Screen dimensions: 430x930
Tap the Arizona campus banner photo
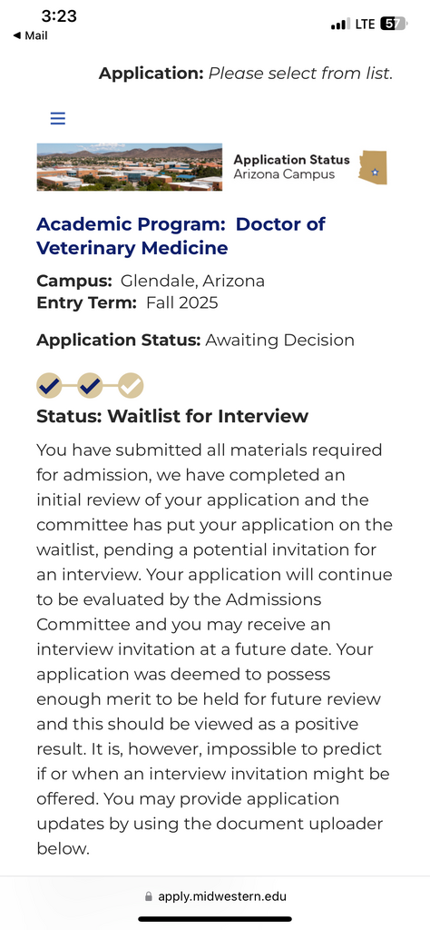129,167
